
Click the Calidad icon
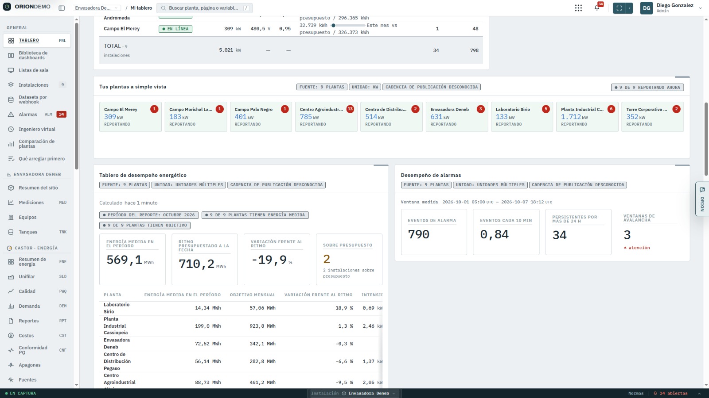tap(11, 291)
